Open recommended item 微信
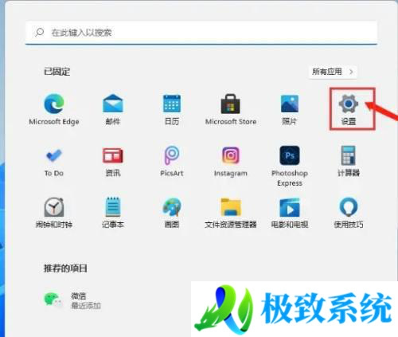 pos(72,300)
